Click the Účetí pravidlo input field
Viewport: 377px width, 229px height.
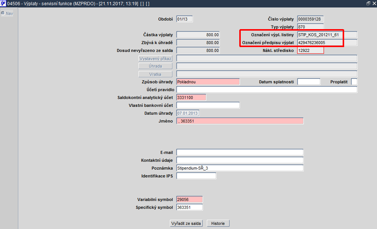(267, 90)
